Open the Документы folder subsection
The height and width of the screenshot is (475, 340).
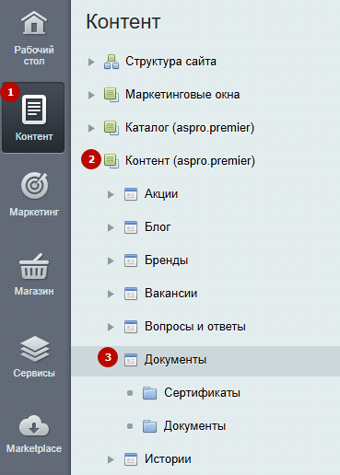(x=194, y=426)
